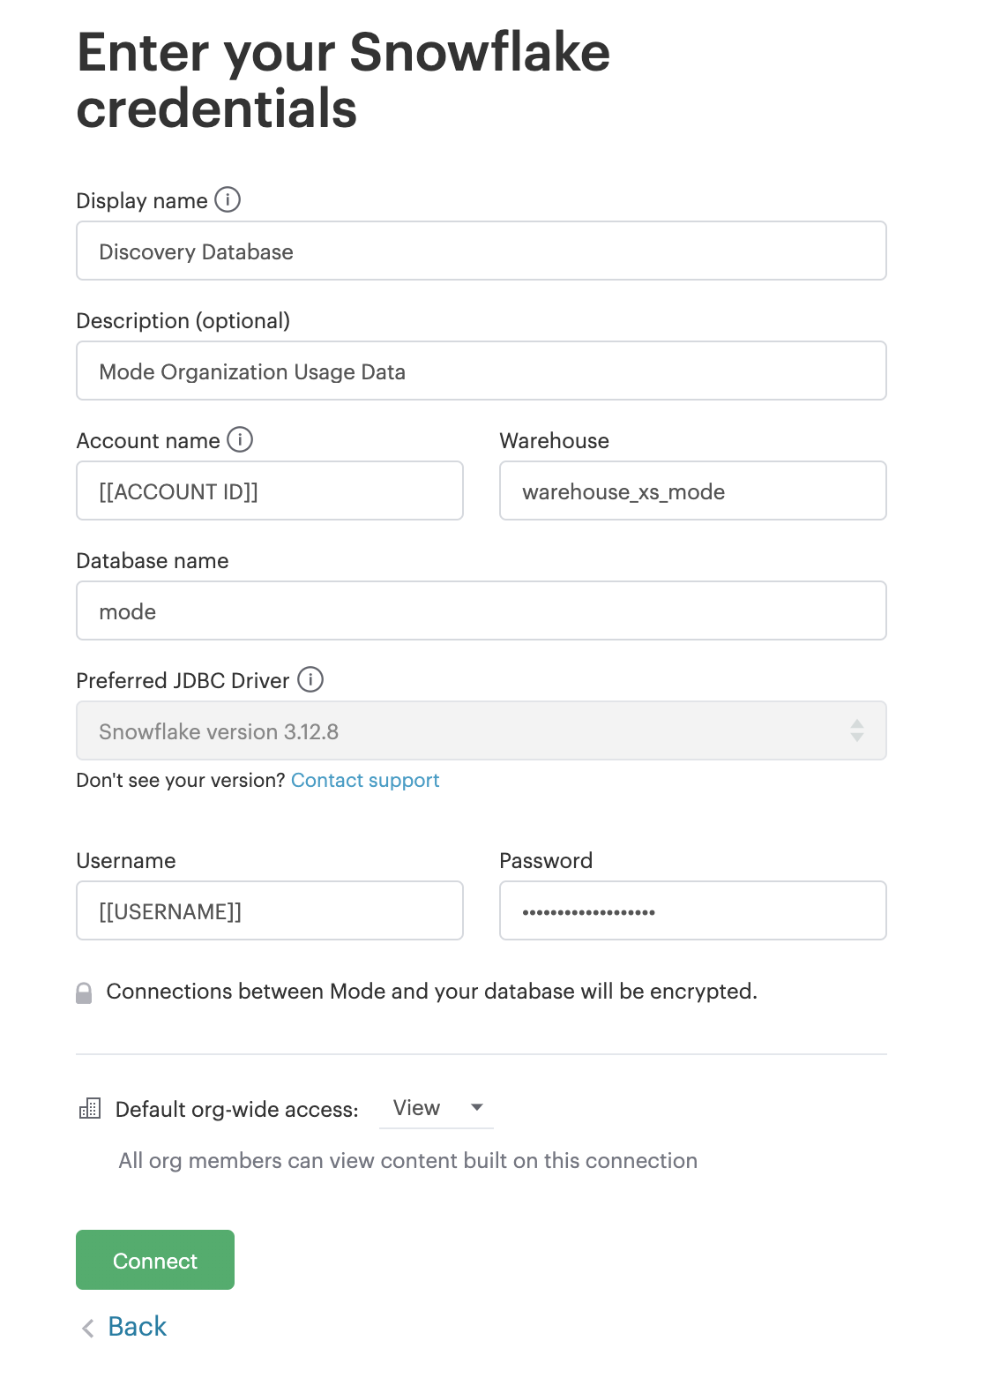This screenshot has width=993, height=1378.
Task: Focus the Account name input field
Action: click(x=270, y=491)
